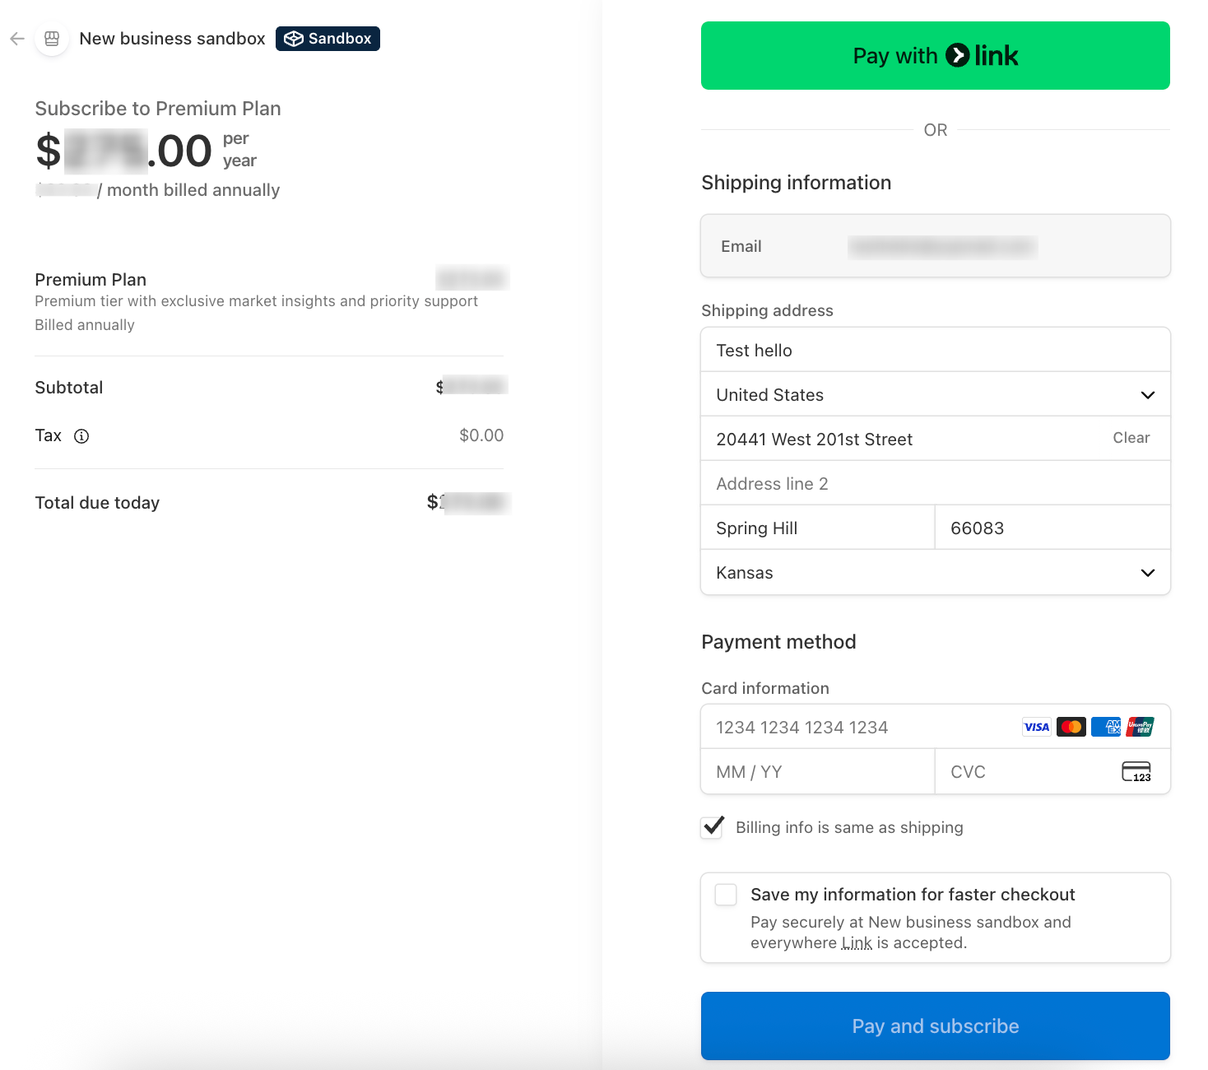The image size is (1208, 1070).
Task: Open the Tax info tooltip icon
Action: coord(81,436)
